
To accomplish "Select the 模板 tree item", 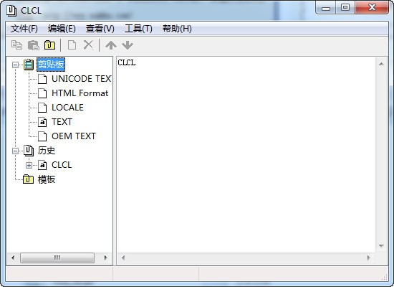I will (x=47, y=179).
